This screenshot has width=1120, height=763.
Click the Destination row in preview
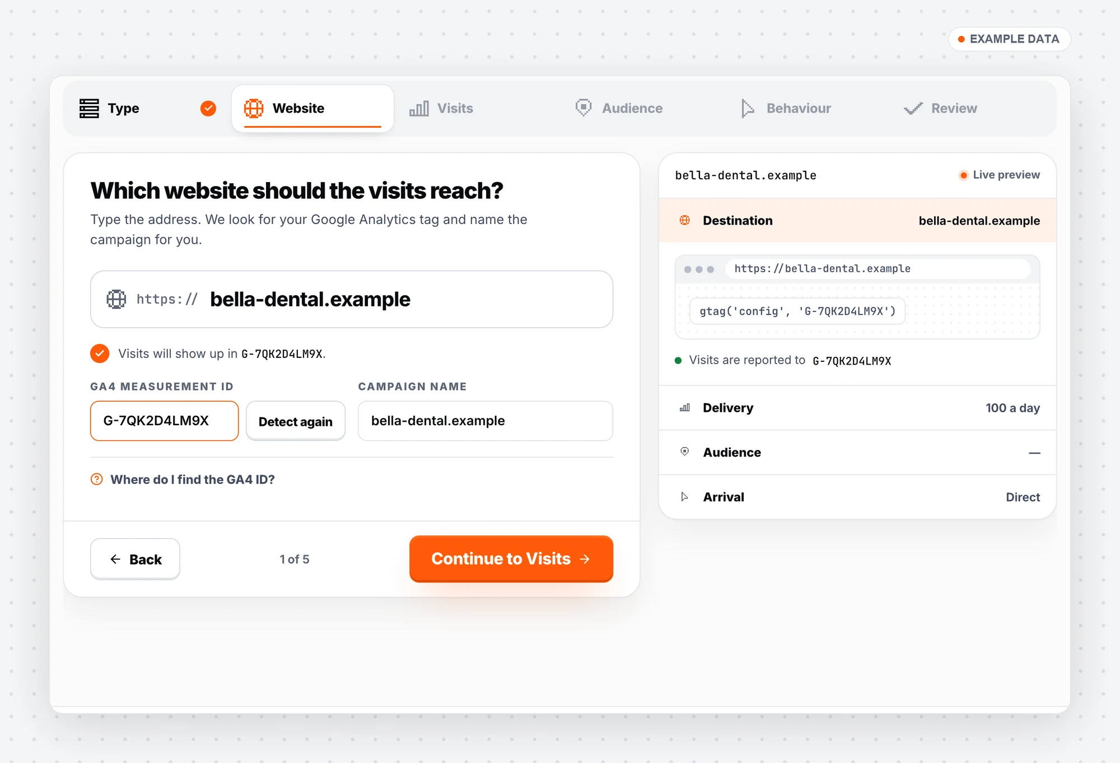coord(857,220)
